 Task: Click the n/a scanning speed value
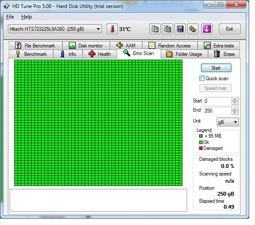(x=230, y=181)
